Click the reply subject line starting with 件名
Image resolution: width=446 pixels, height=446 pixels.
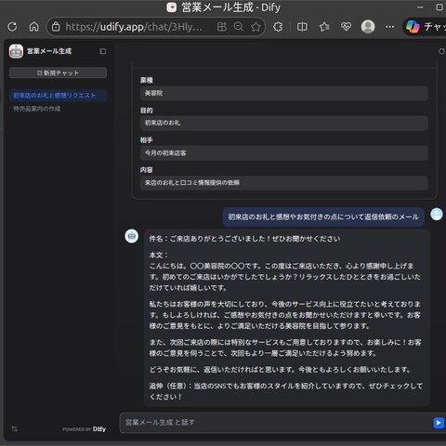[x=244, y=239]
